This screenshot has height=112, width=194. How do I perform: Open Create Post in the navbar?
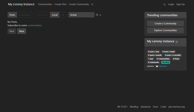[x=60, y=4]
